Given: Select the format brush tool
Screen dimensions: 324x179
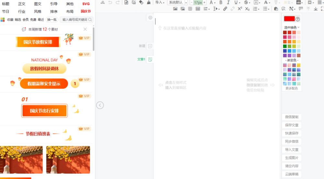Looking at the screenshot, I should (149, 3).
